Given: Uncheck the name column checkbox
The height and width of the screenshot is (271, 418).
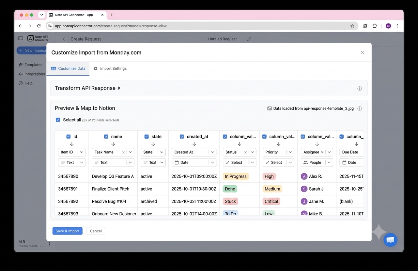Looking at the screenshot, I should [x=106, y=137].
